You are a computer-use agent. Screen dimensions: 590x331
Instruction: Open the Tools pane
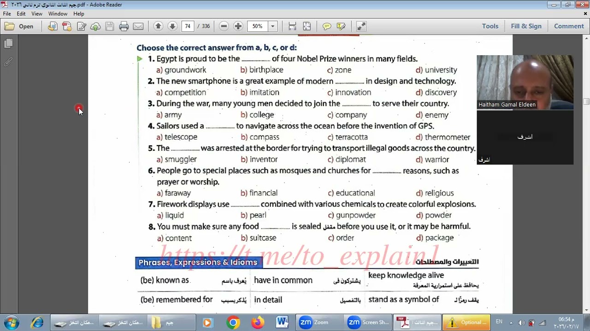[x=490, y=26]
